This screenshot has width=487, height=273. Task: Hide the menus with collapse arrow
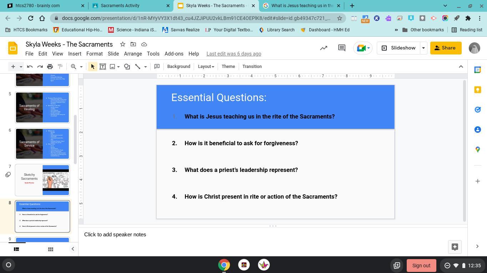tap(461, 67)
